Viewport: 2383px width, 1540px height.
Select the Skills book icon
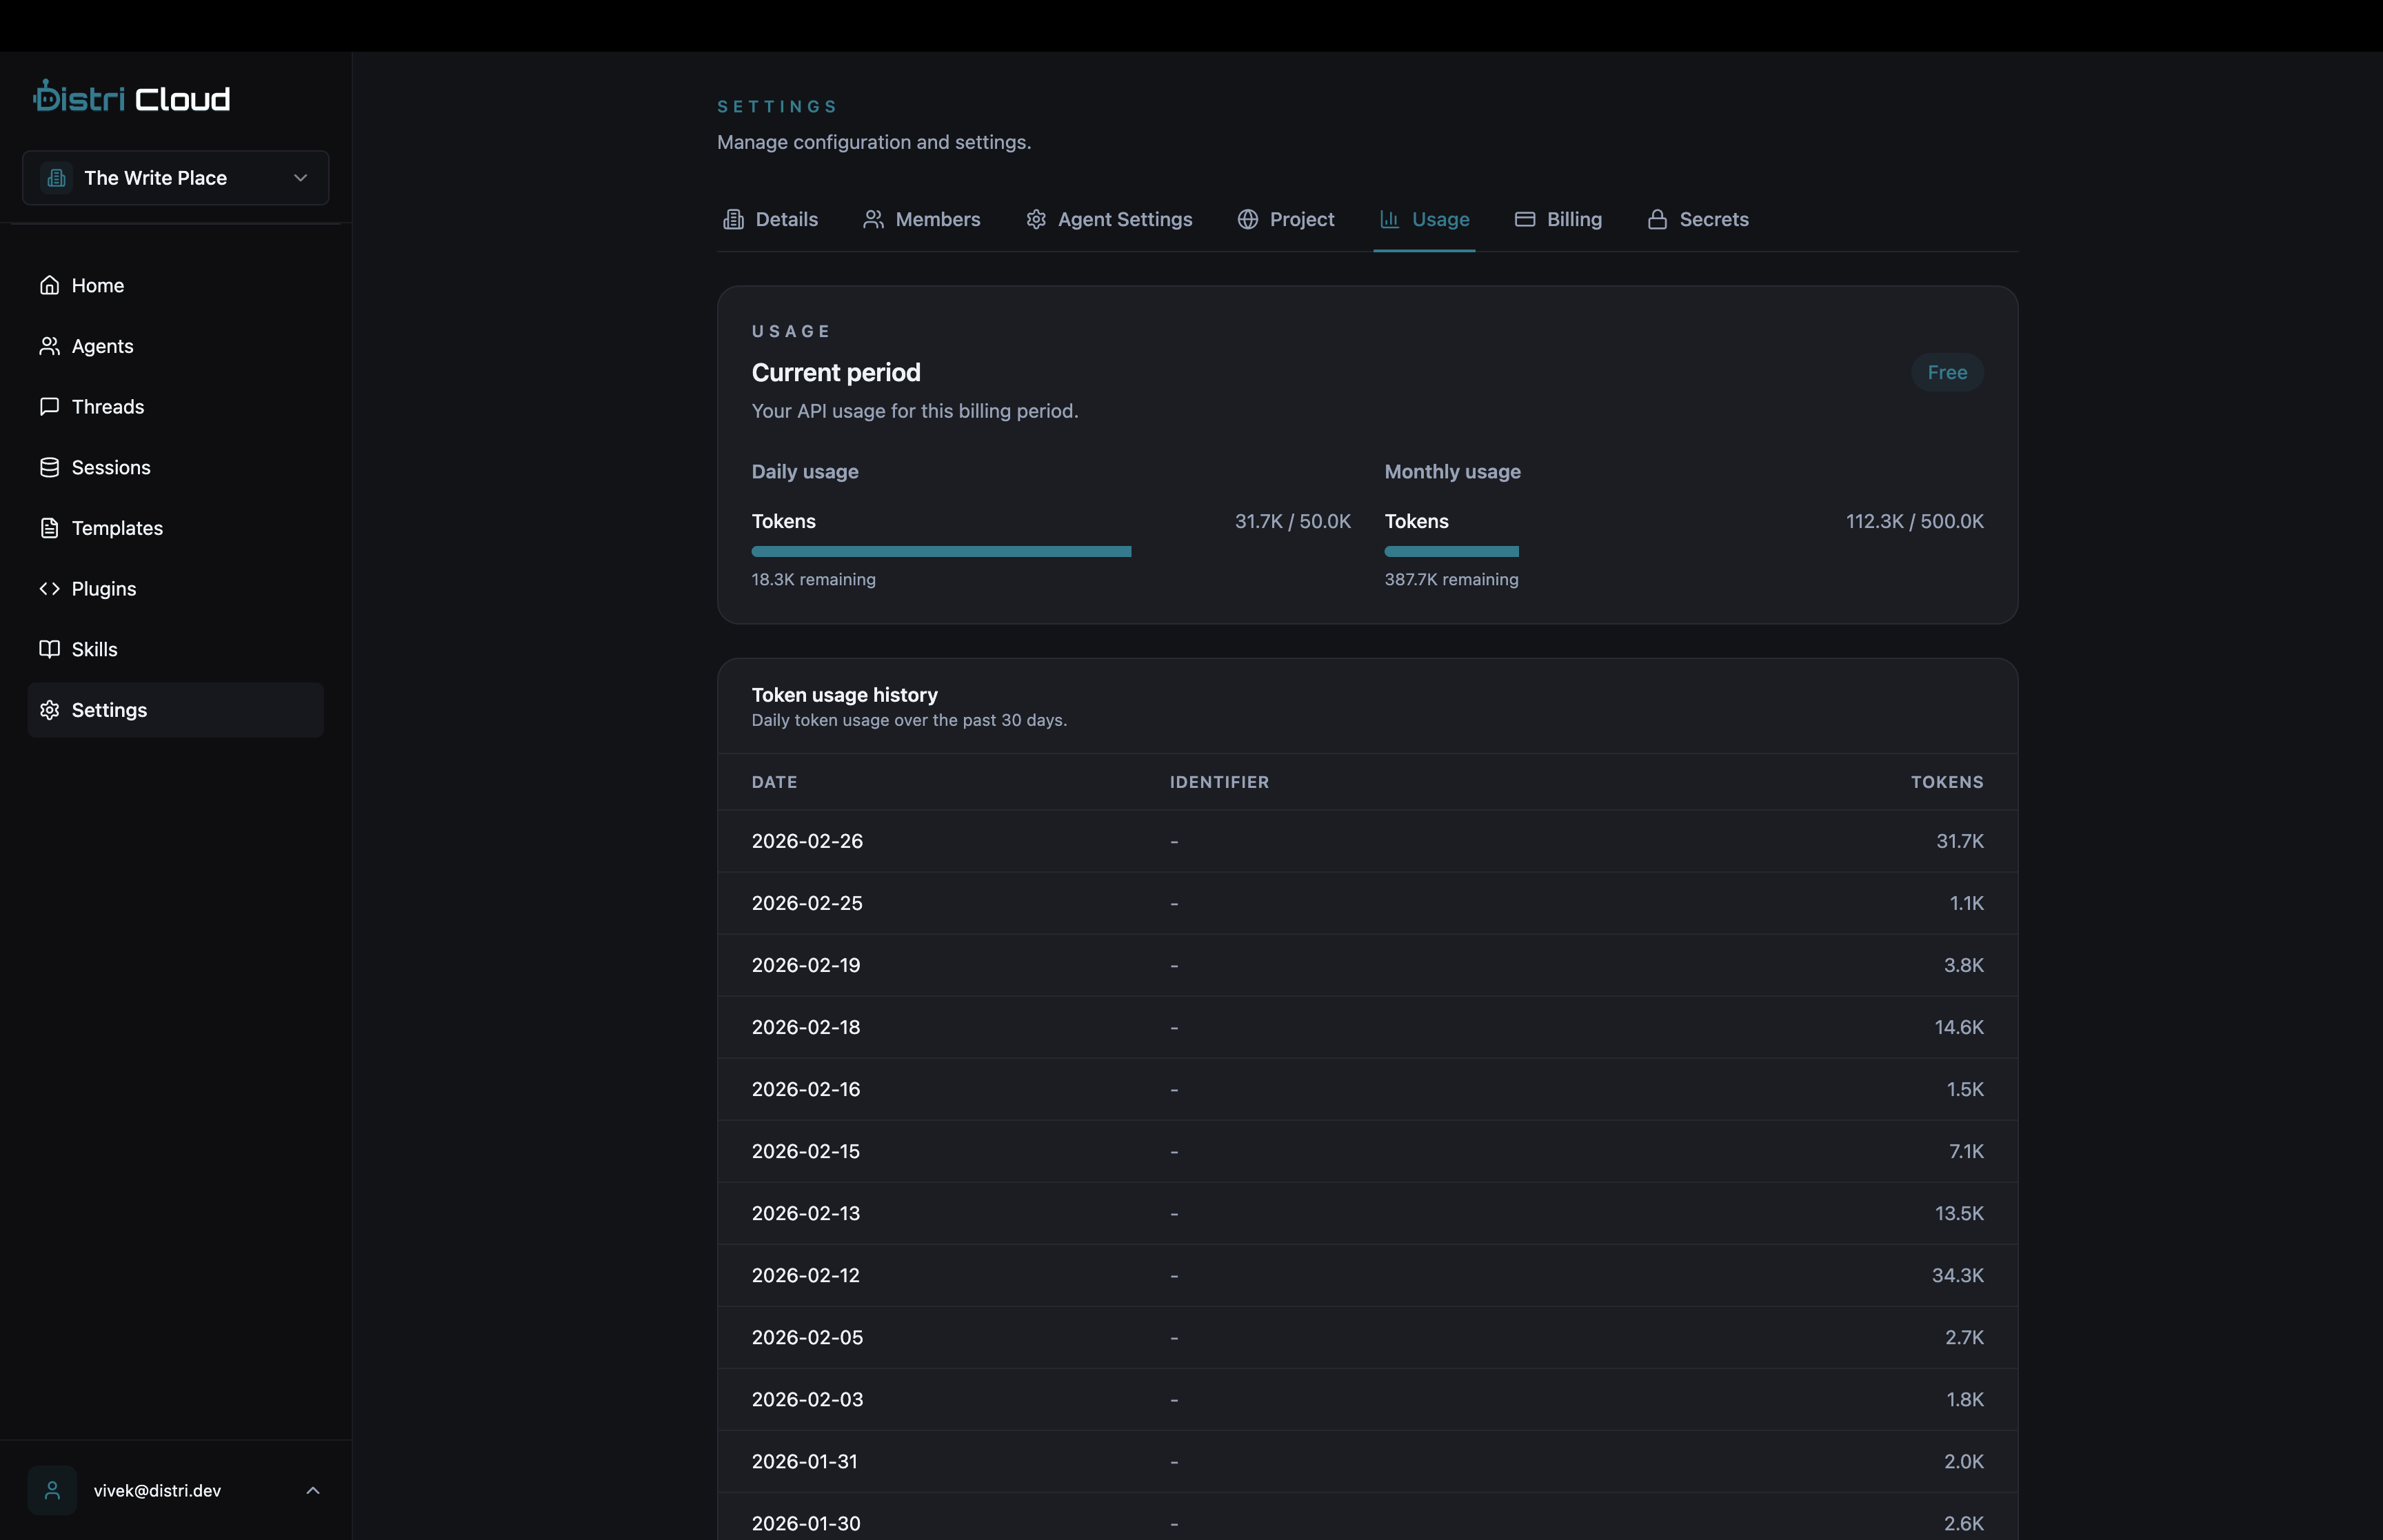[50, 649]
